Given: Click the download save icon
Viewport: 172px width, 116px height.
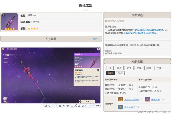Looking at the screenshot, I should [x=79, y=106].
